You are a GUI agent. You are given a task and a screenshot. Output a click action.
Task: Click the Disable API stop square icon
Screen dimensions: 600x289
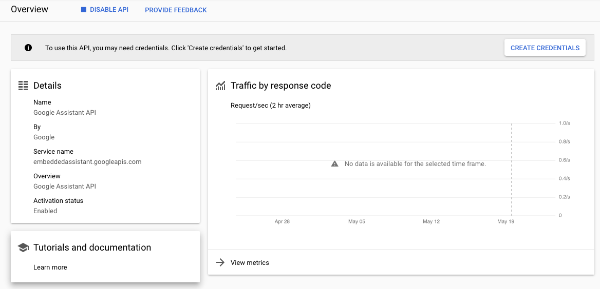click(x=84, y=10)
